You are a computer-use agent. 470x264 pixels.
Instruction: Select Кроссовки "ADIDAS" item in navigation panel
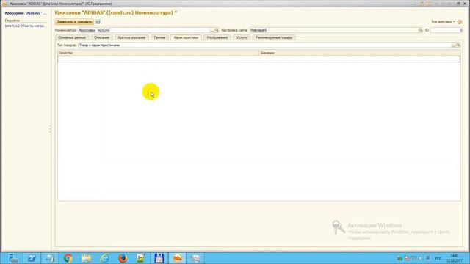pyautogui.click(x=26, y=13)
